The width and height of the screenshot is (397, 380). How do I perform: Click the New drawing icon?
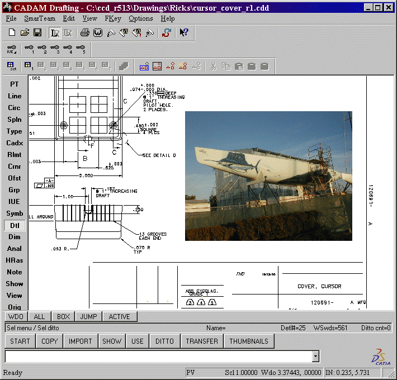(x=11, y=33)
